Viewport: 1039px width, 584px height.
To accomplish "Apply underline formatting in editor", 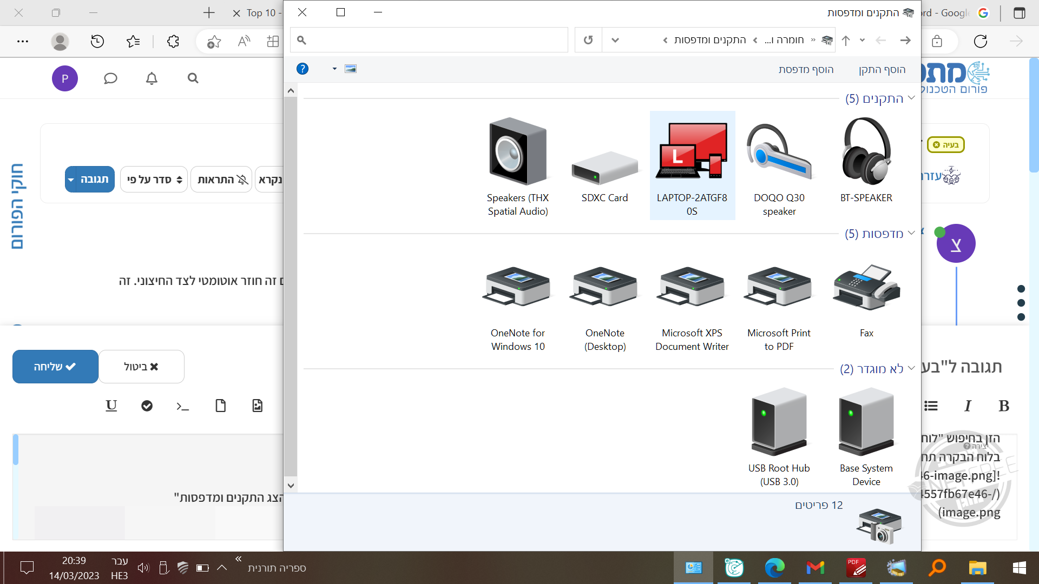I will tap(111, 406).
